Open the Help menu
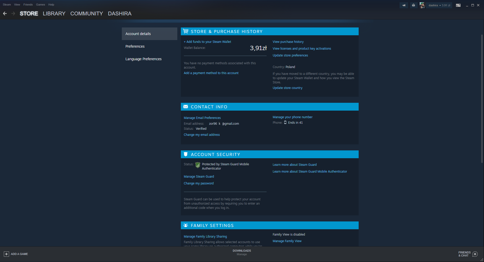The width and height of the screenshot is (484, 262). (x=51, y=5)
